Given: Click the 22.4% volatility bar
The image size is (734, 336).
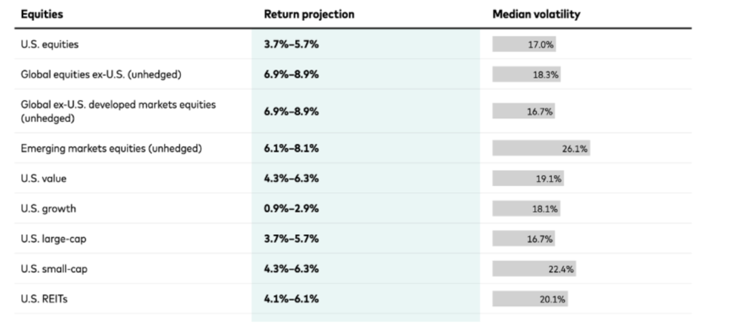Looking at the screenshot, I should coord(534,269).
